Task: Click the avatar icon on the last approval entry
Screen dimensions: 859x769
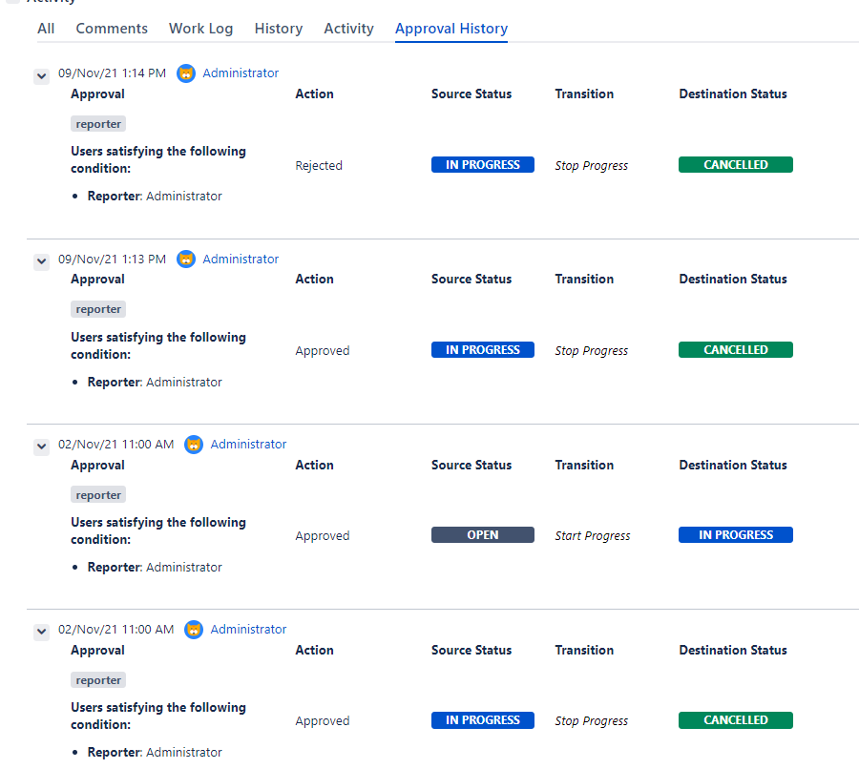Action: [x=194, y=630]
